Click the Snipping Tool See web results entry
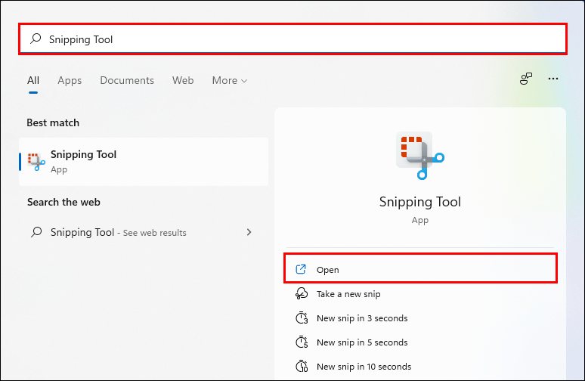This screenshot has height=381, width=585. tap(144, 232)
